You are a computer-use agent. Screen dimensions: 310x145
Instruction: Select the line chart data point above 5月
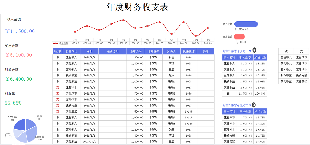(x=123, y=20)
